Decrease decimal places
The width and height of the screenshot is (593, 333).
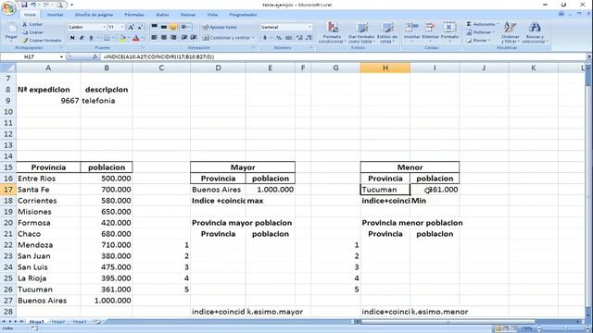pyautogui.click(x=309, y=38)
